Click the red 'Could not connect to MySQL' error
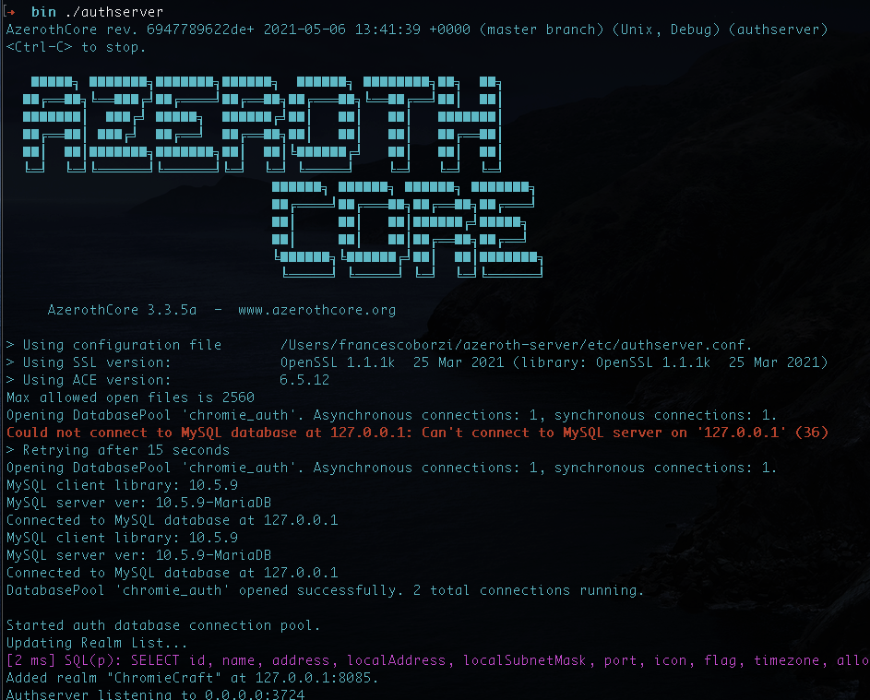Image resolution: width=870 pixels, height=700 pixels. click(417, 433)
